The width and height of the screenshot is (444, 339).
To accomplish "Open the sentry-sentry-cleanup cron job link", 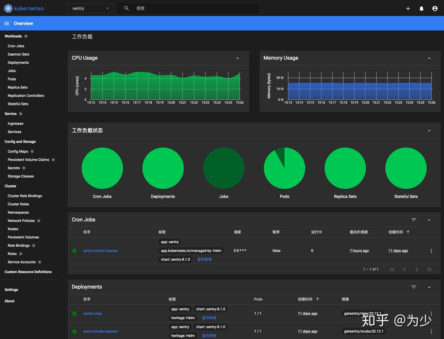I will tap(100, 251).
